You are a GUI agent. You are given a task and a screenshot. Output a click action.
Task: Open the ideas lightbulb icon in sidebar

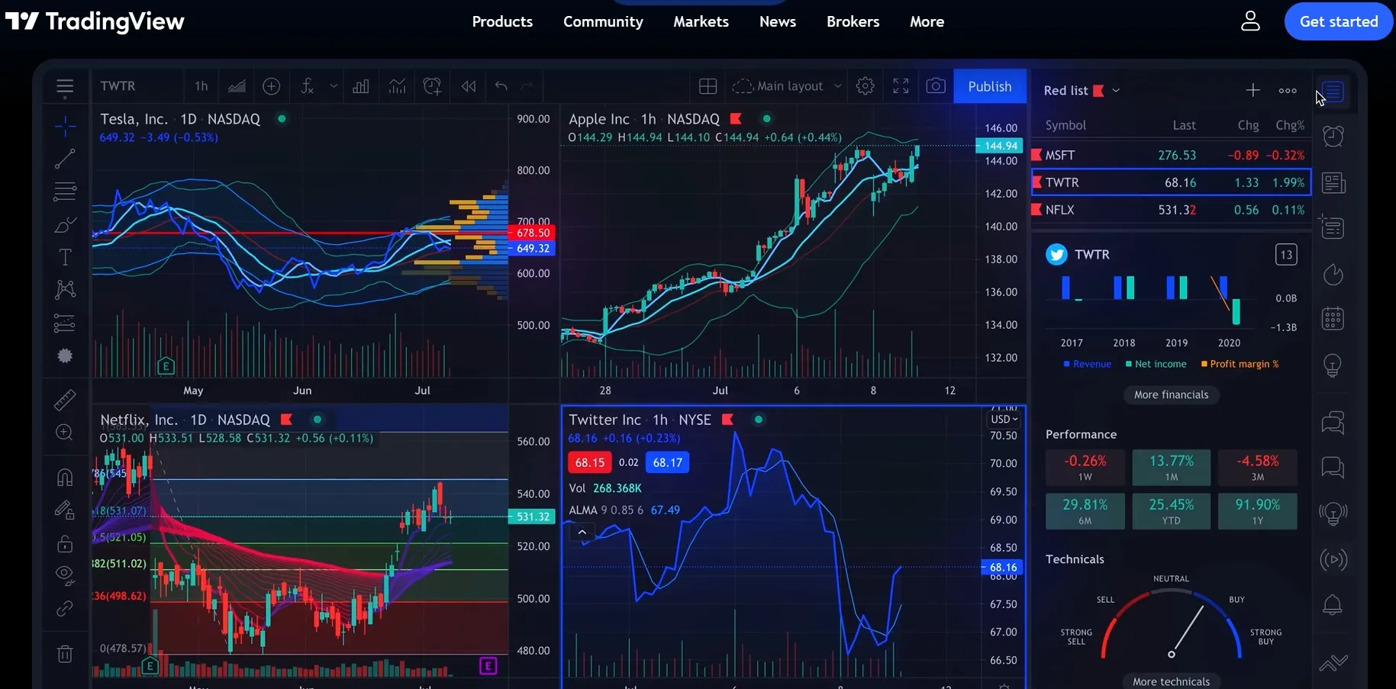point(1333,365)
